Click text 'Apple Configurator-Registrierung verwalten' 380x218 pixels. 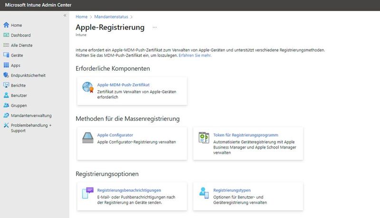tap(136, 142)
